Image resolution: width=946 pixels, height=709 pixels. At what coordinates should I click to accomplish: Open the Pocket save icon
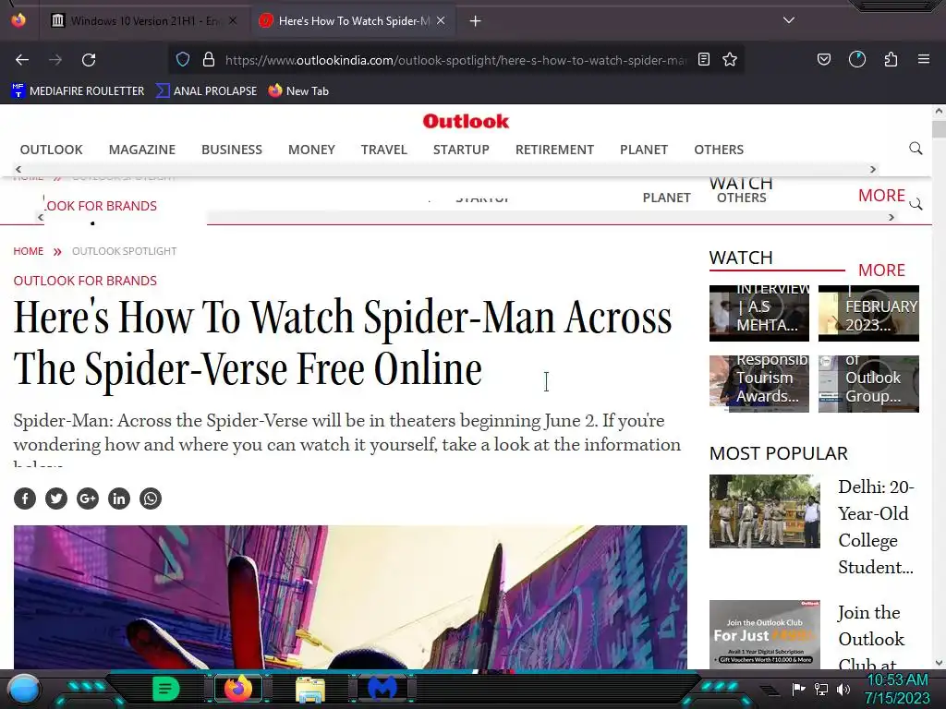click(x=823, y=59)
